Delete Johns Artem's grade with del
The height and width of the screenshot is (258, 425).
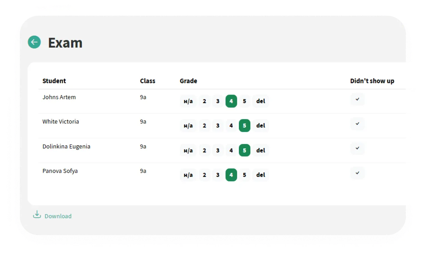pos(260,101)
